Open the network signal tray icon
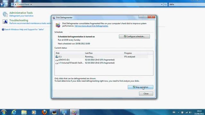The height and width of the screenshot is (115, 205). [186, 112]
